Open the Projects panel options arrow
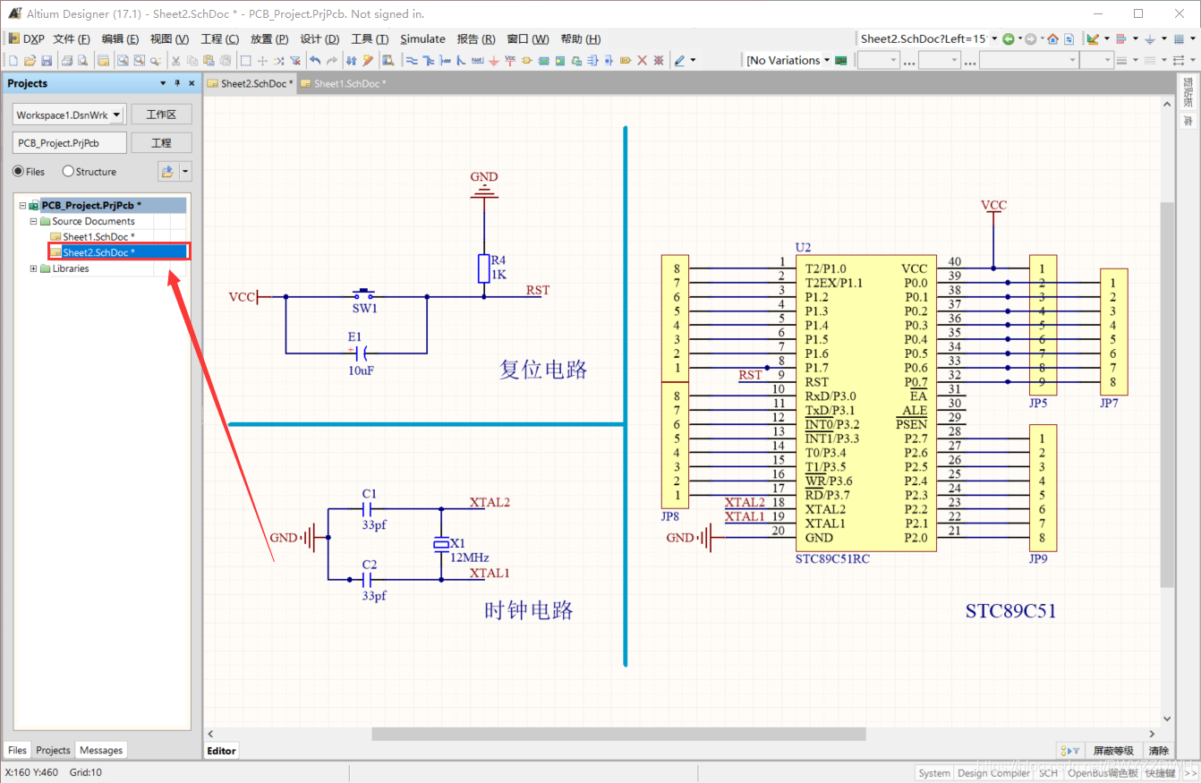This screenshot has height=783, width=1201. tap(163, 83)
